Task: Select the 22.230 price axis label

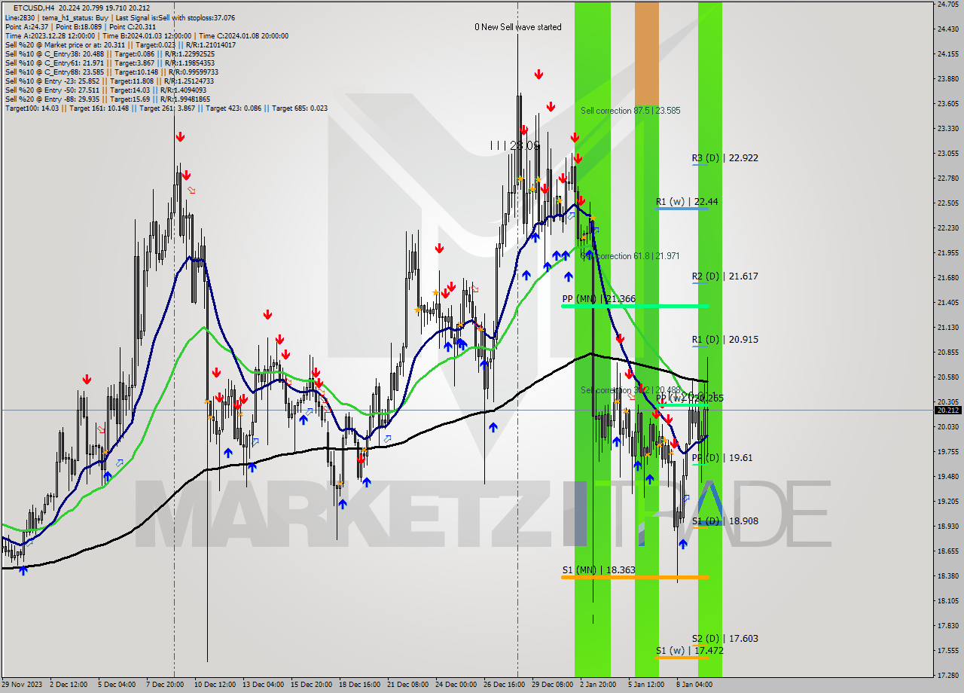Action: (947, 227)
